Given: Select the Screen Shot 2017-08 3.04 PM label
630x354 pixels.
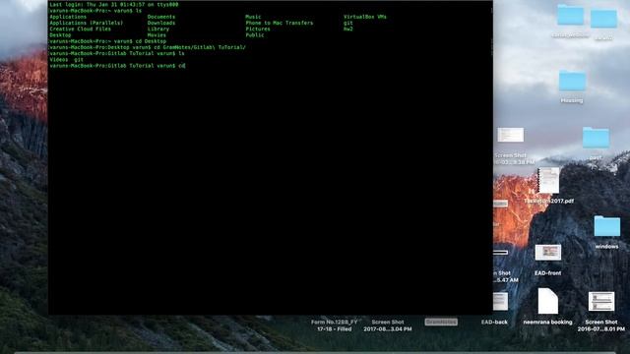Looking at the screenshot, I should 387,325.
